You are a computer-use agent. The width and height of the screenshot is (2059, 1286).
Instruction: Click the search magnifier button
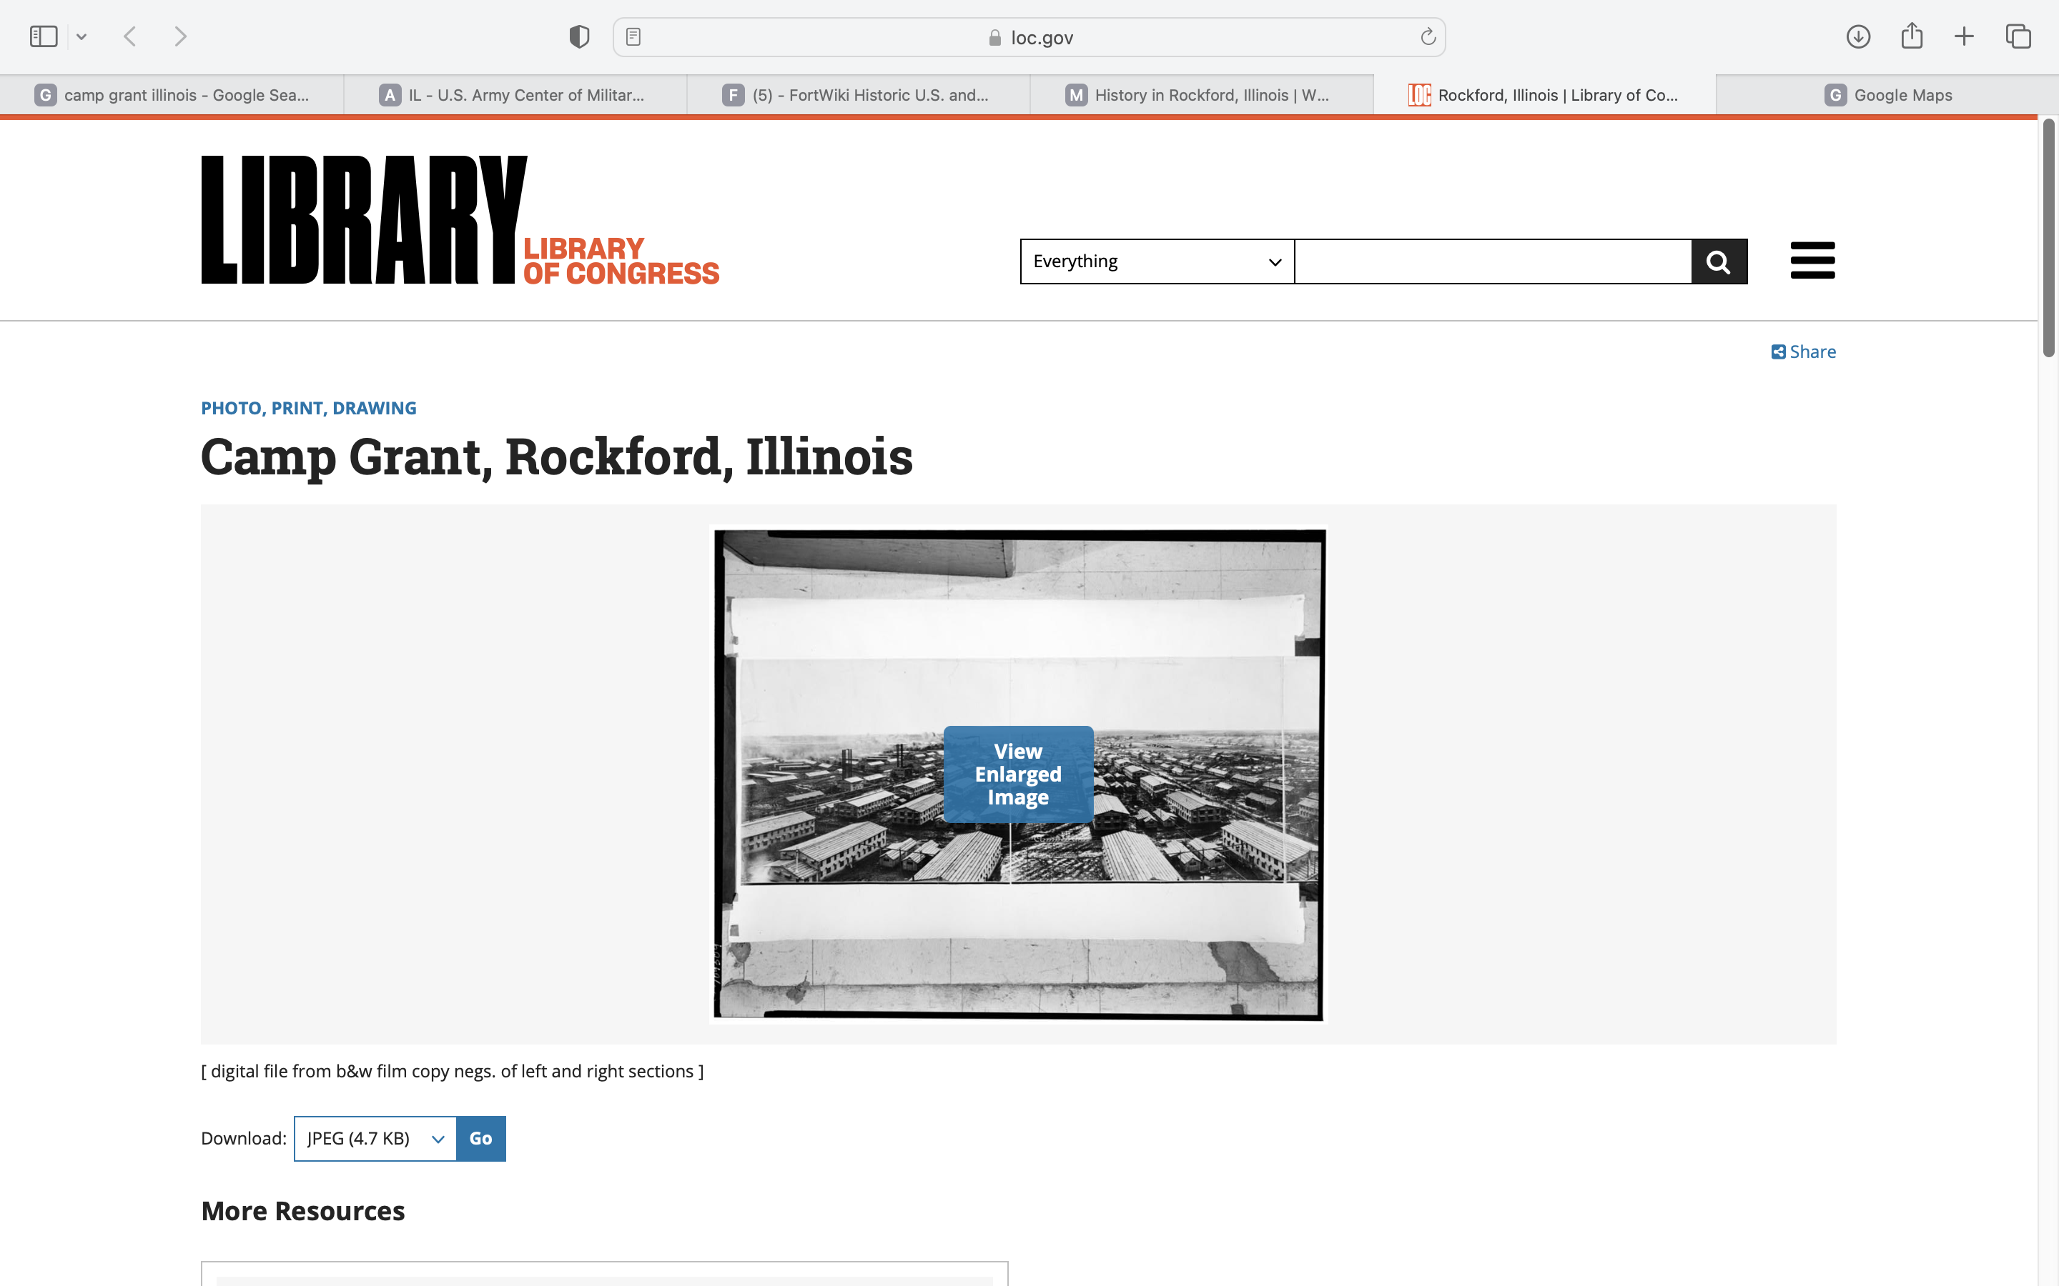tap(1719, 262)
